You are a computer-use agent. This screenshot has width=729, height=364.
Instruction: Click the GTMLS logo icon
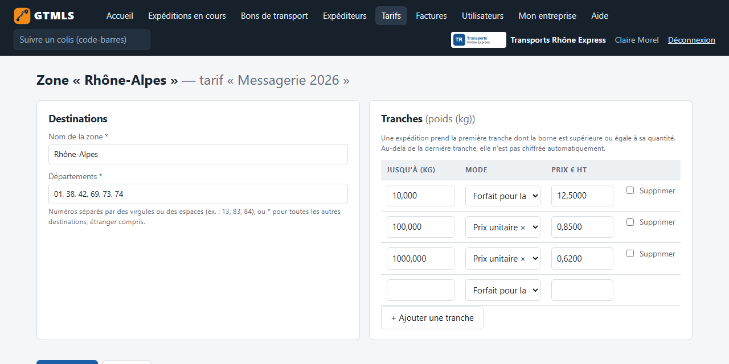pyautogui.click(x=22, y=16)
